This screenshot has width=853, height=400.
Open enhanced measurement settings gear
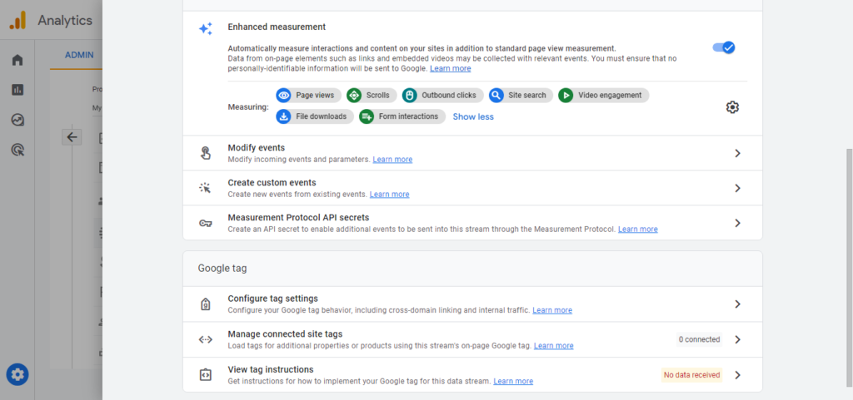tap(732, 107)
